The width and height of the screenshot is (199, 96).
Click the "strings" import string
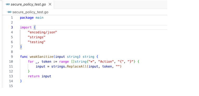37,37
